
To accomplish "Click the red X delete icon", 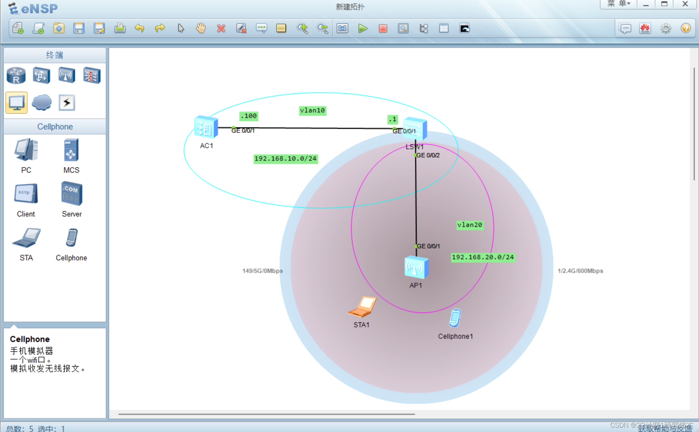I will click(x=221, y=28).
